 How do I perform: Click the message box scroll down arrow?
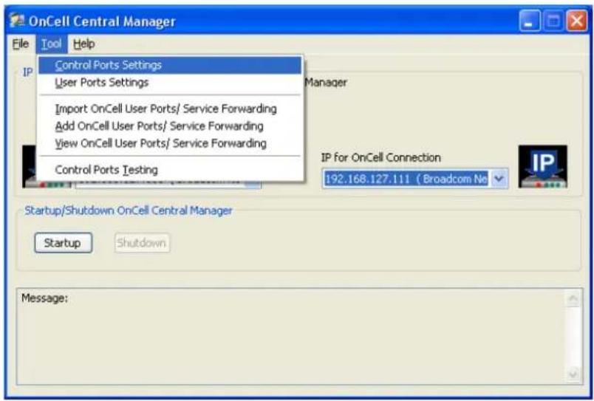pos(573,374)
